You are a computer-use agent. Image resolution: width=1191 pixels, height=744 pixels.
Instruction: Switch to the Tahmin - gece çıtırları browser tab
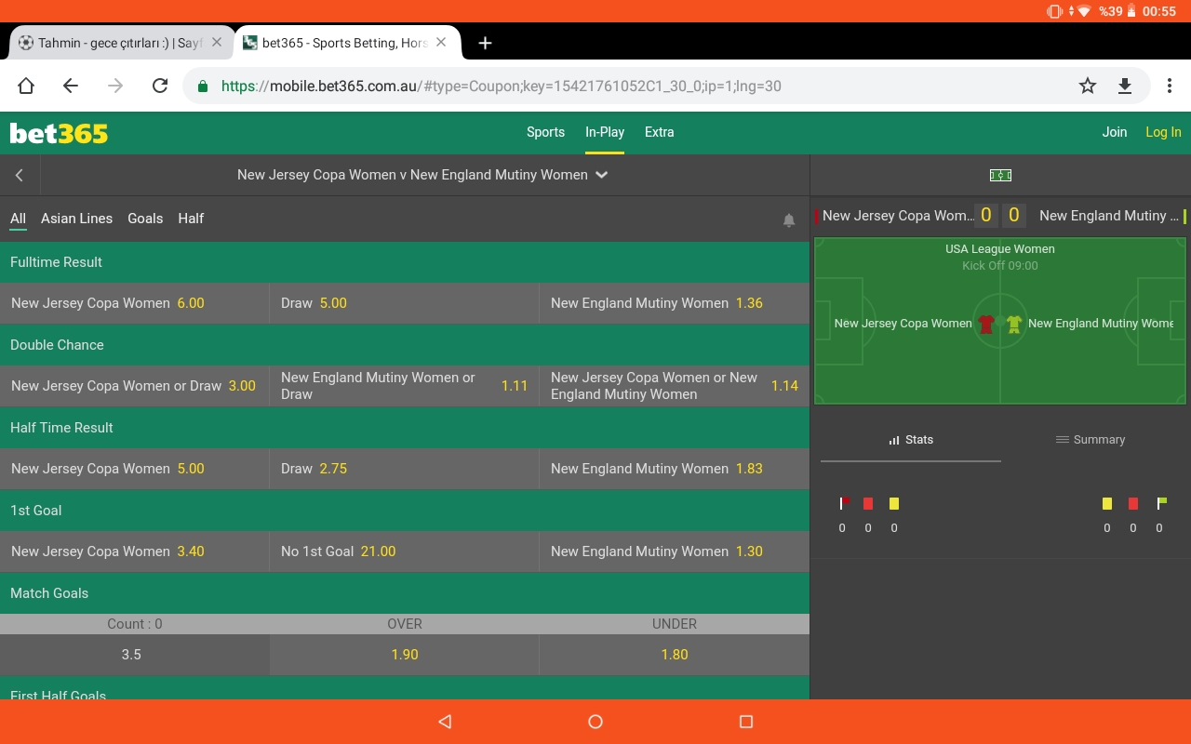pos(121,43)
